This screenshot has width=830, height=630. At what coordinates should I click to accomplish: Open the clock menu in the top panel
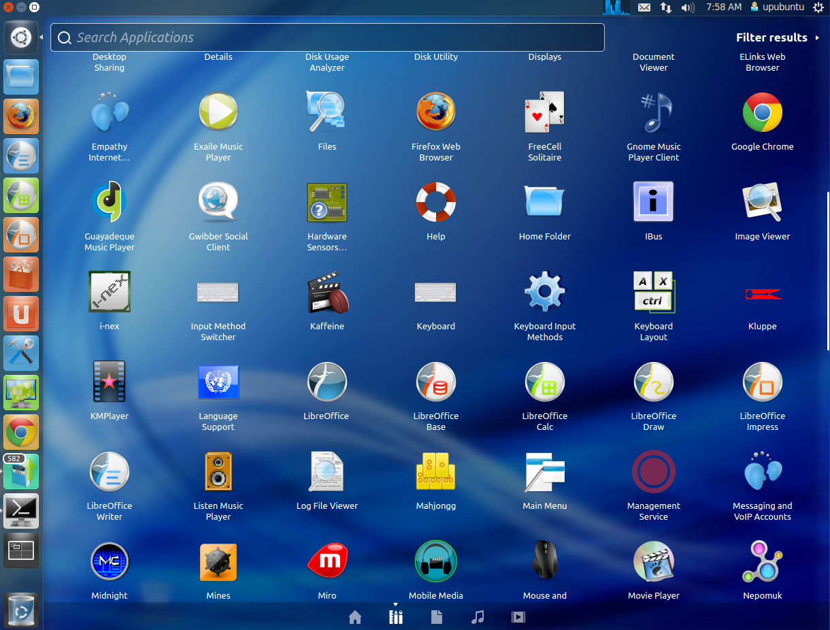[x=725, y=7]
